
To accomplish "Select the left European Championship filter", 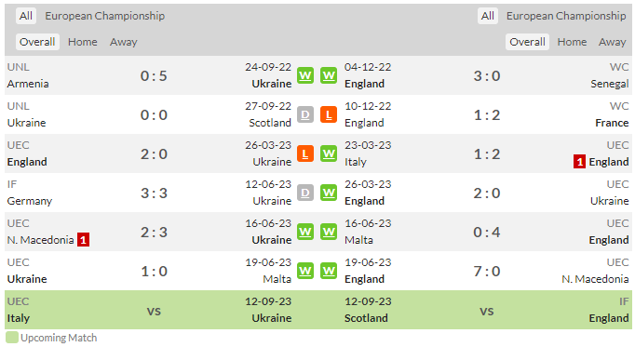I will (105, 16).
